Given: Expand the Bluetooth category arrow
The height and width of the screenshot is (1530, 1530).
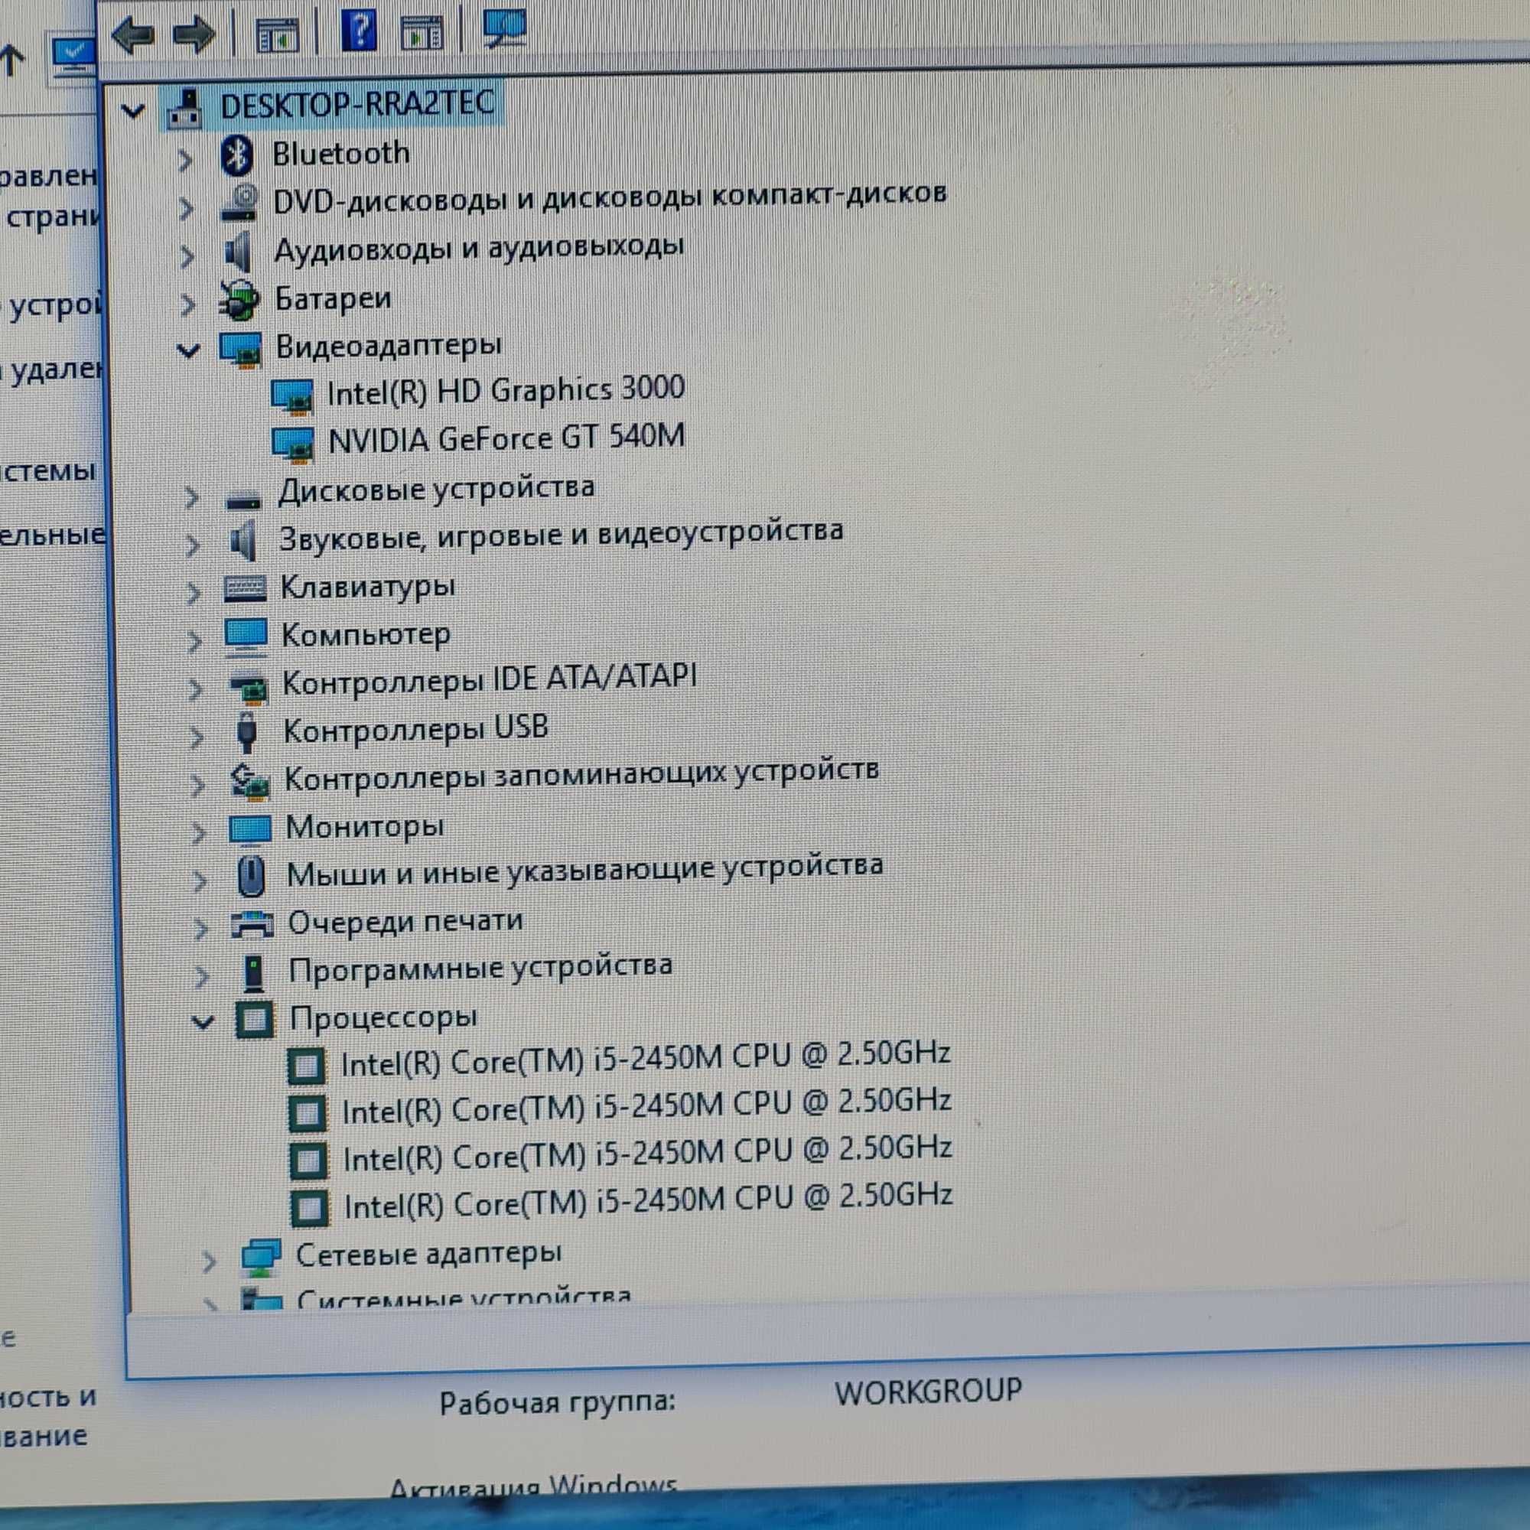Looking at the screenshot, I should click(185, 160).
